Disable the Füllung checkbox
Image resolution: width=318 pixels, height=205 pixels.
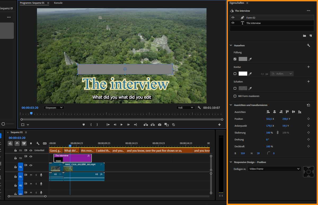[235, 59]
